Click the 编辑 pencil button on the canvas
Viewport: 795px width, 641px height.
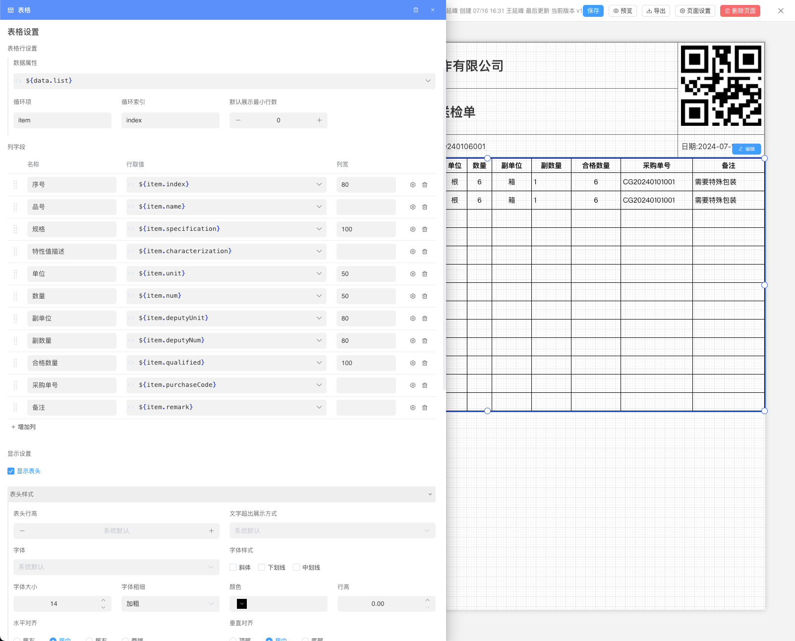pyautogui.click(x=746, y=149)
